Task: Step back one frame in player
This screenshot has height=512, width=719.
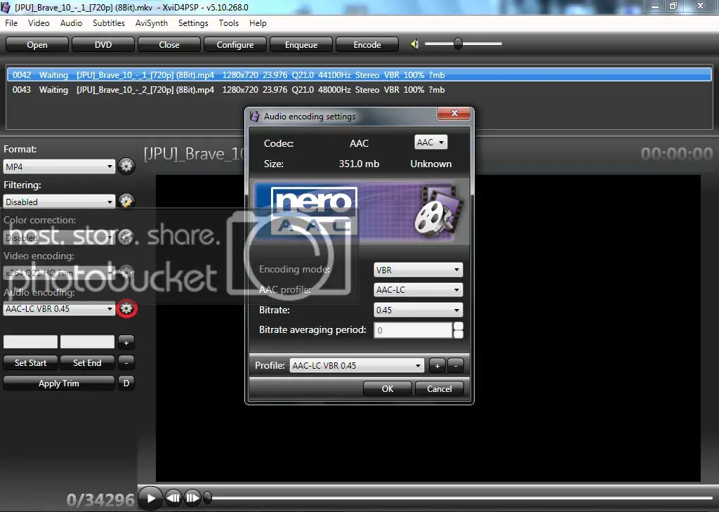Action: (173, 498)
